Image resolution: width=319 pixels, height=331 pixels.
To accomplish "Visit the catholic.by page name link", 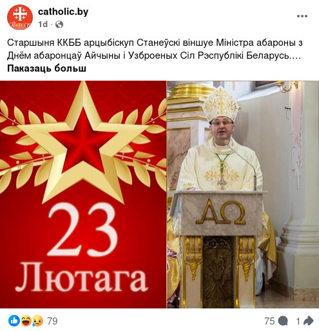I will tap(63, 12).
